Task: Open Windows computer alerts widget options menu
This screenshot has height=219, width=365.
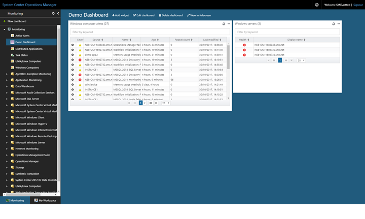Action: (229, 24)
